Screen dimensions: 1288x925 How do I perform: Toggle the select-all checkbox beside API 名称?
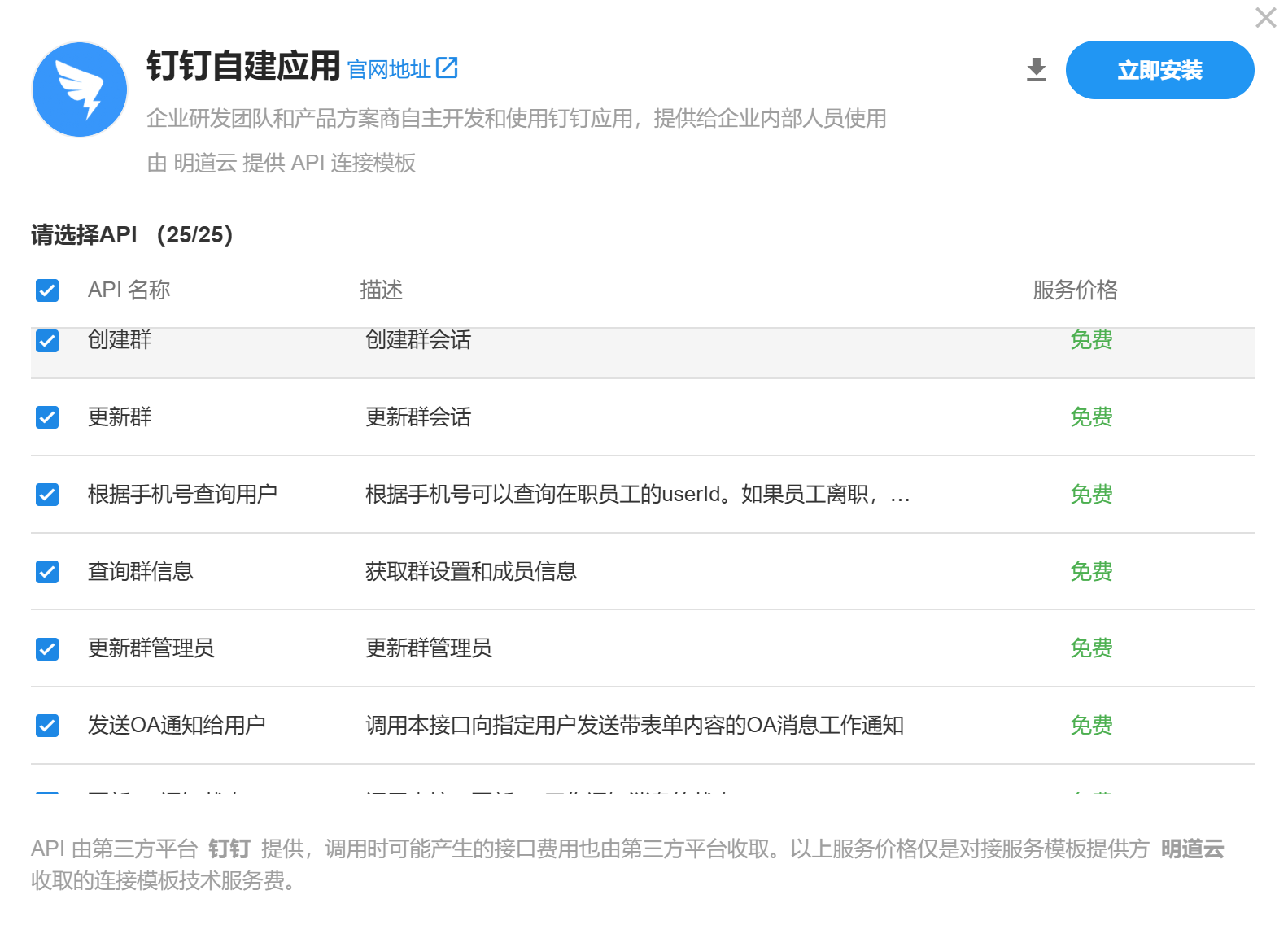point(47,290)
